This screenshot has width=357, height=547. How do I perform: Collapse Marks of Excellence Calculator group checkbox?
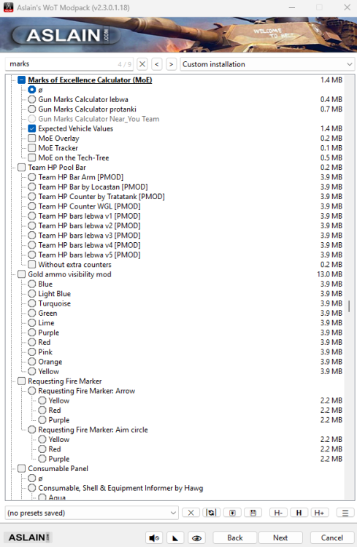pyautogui.click(x=22, y=80)
